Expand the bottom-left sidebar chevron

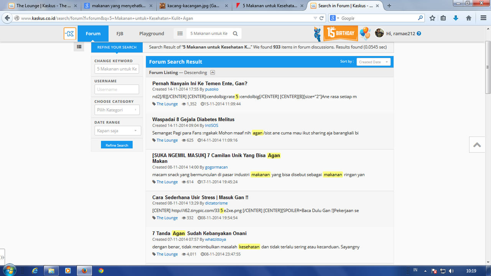pos(3,257)
